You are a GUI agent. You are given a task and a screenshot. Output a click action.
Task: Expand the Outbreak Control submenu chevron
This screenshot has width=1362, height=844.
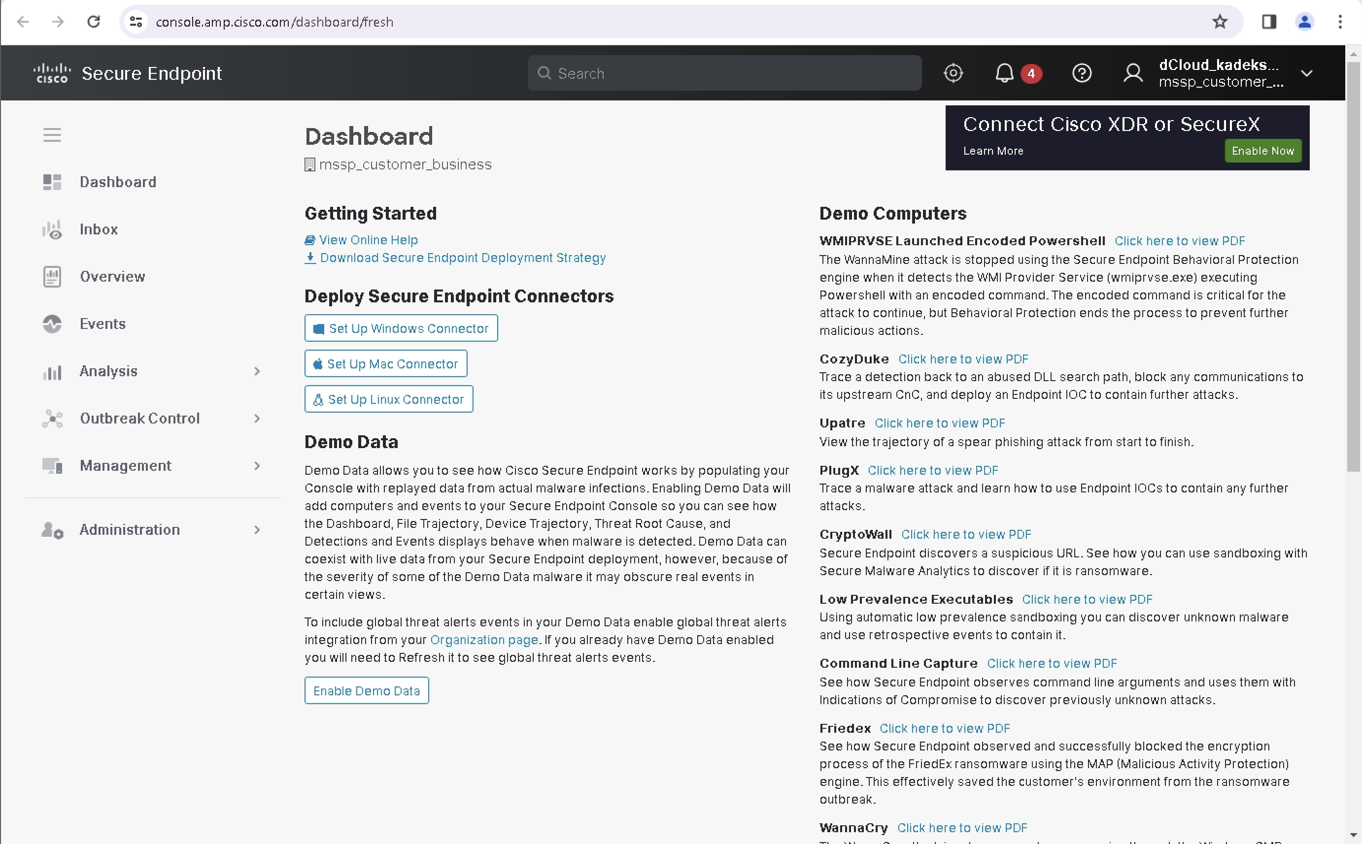257,419
